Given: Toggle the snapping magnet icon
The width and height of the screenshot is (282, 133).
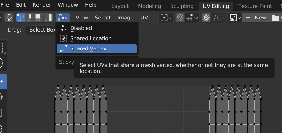Looking at the screenshot, I should click(x=180, y=18).
